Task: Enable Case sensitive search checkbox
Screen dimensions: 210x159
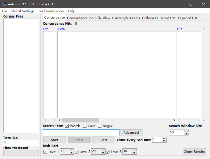Action: [x=85, y=126]
